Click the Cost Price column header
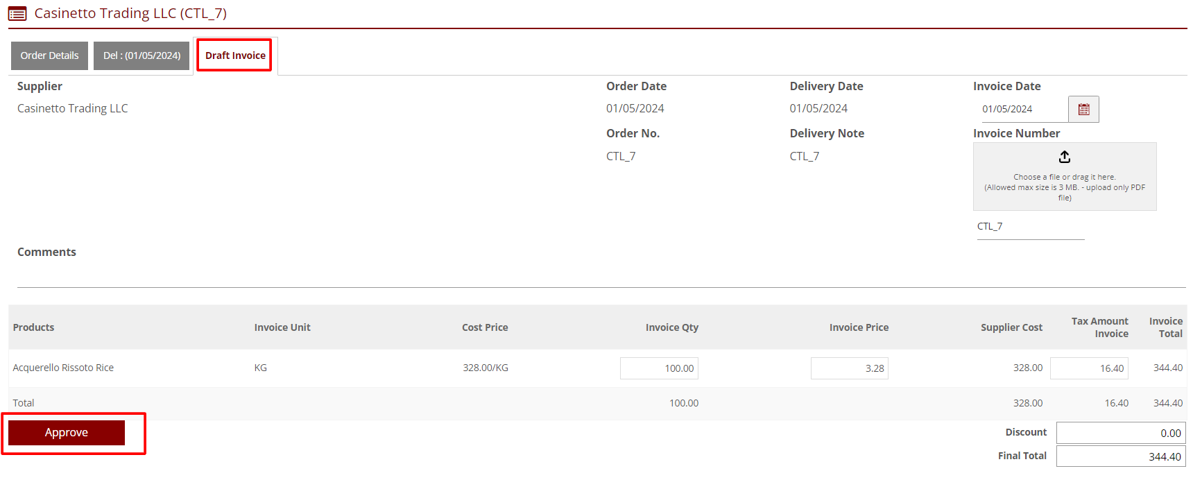The width and height of the screenshot is (1193, 480). [x=485, y=327]
